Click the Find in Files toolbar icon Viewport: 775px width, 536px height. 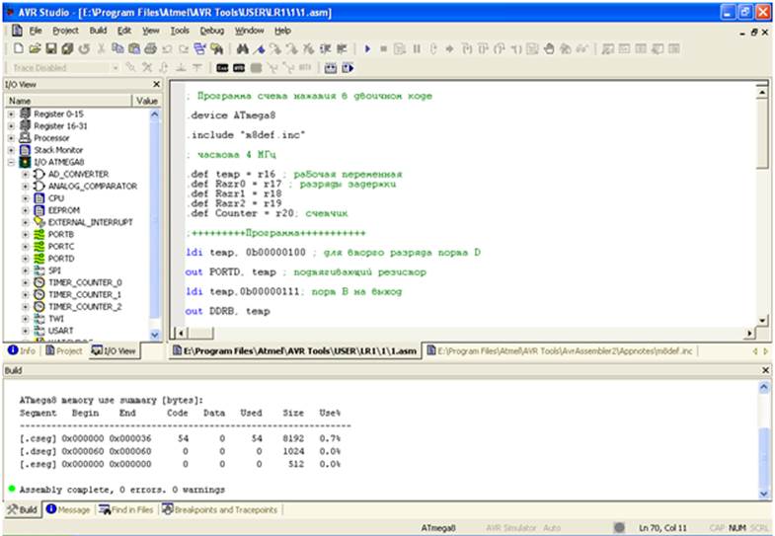pyautogui.click(x=216, y=48)
